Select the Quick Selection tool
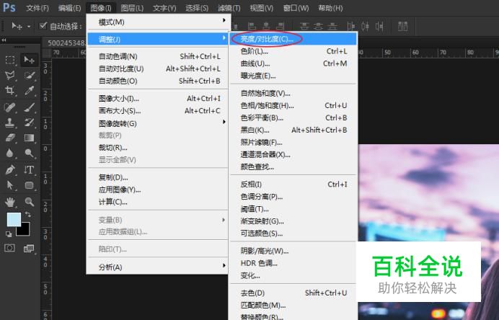 (x=30, y=75)
